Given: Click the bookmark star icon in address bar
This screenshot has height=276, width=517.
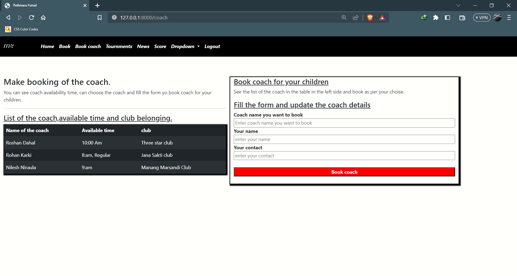Looking at the screenshot, I should (x=100, y=17).
